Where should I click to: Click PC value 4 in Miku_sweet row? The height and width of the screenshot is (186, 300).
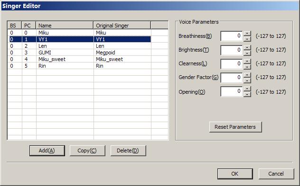point(29,59)
